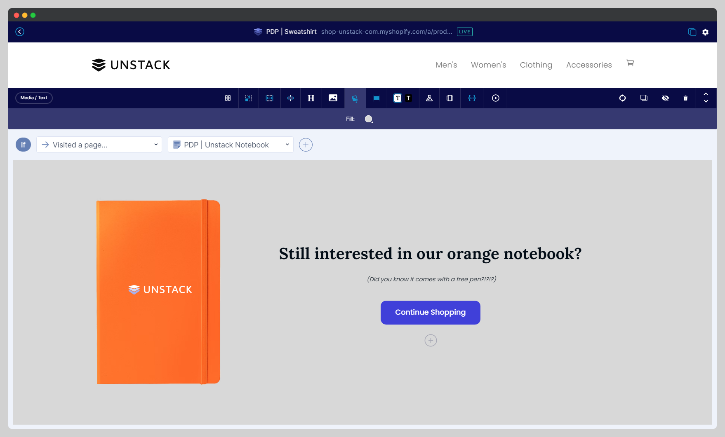Click the Fill color swatch
725x437 pixels.
[x=368, y=119]
